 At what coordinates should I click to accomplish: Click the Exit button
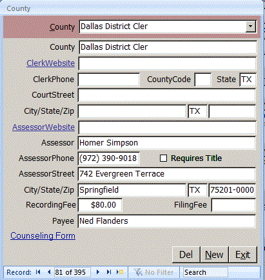pos(243,255)
